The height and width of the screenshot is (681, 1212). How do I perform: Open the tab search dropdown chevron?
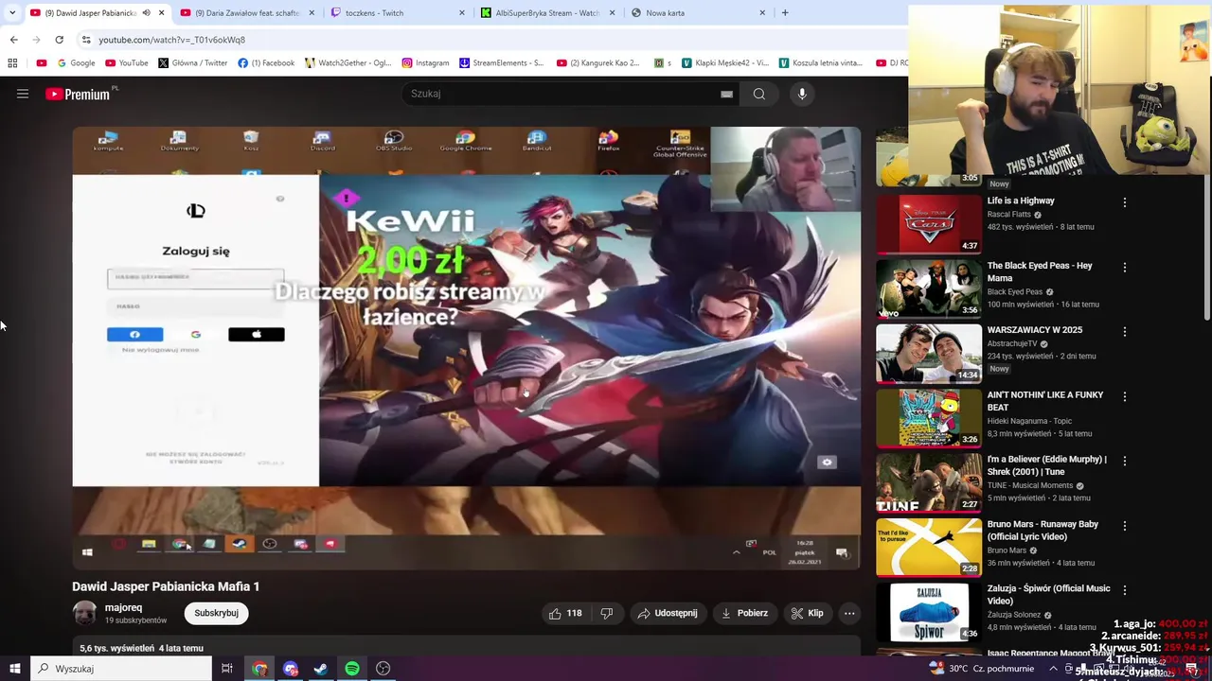pos(11,13)
